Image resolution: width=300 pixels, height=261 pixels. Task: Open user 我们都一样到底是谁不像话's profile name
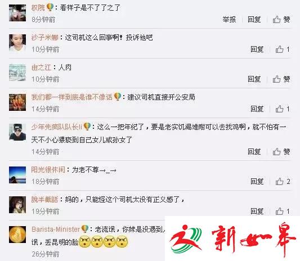coord(72,97)
